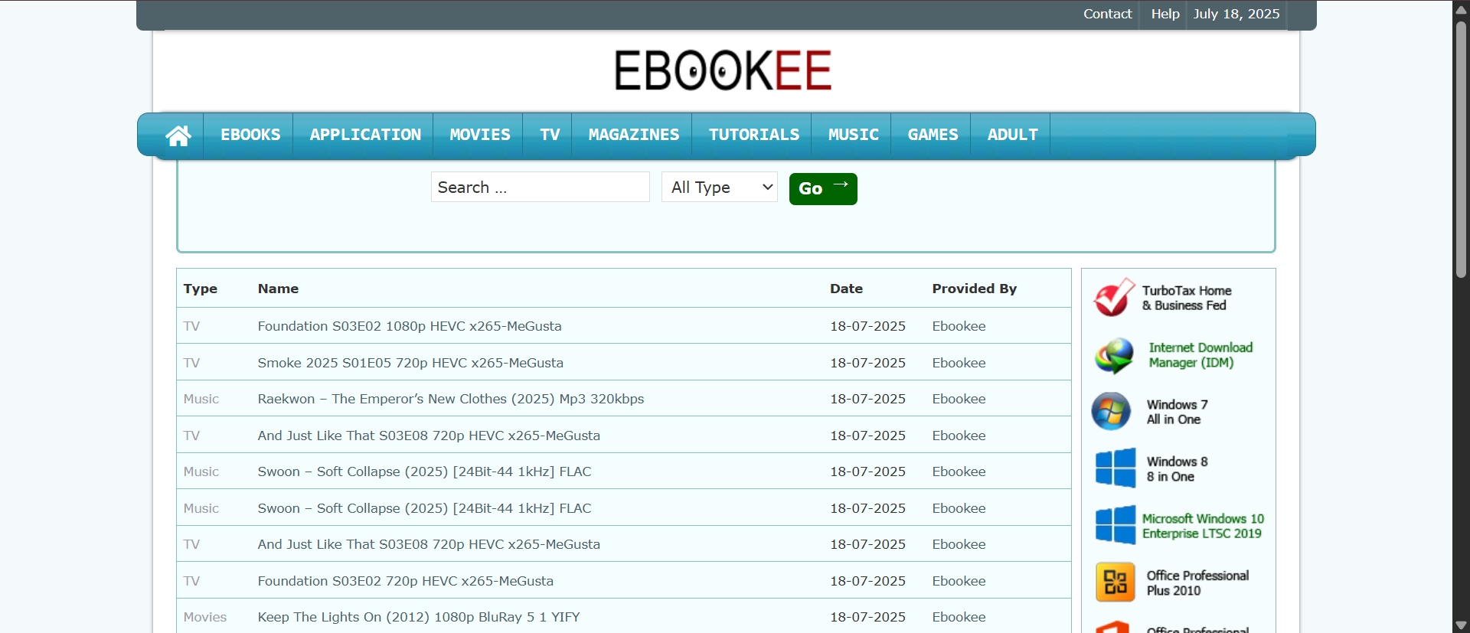The height and width of the screenshot is (633, 1470).
Task: Open the TV category
Action: tap(550, 135)
